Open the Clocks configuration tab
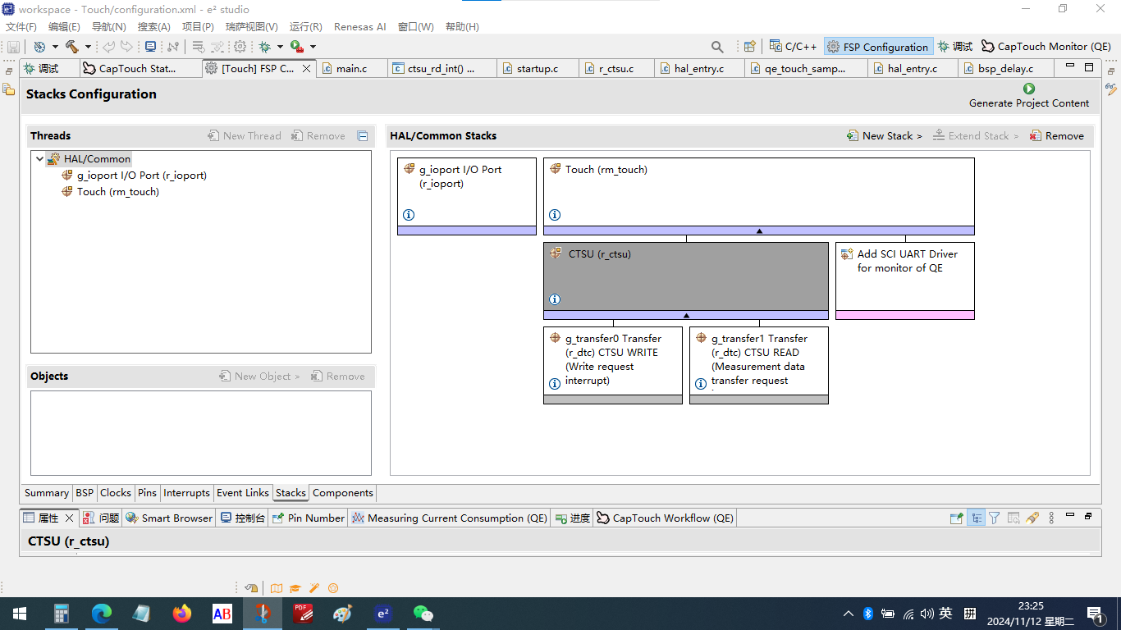This screenshot has width=1121, height=630. click(x=115, y=493)
